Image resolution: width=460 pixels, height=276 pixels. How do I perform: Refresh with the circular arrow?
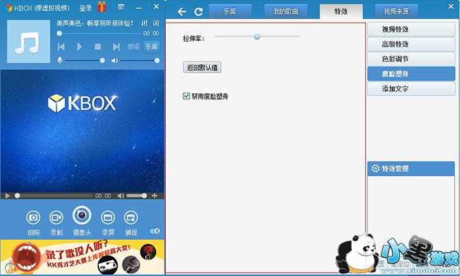click(199, 12)
